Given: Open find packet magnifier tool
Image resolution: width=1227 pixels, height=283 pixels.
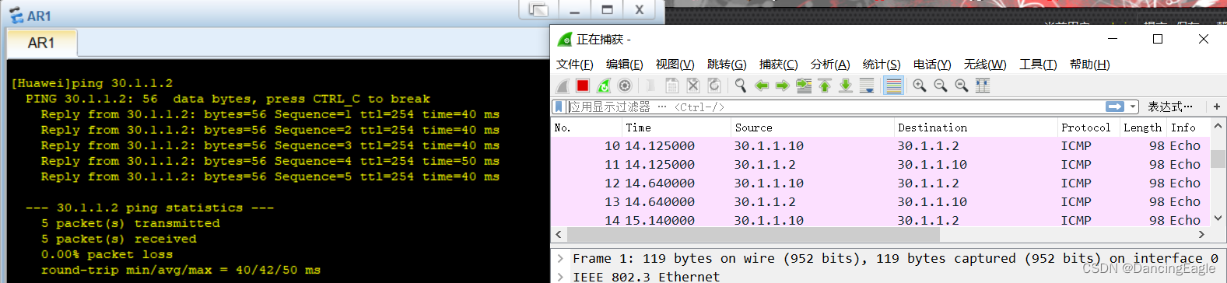Looking at the screenshot, I should point(741,86).
